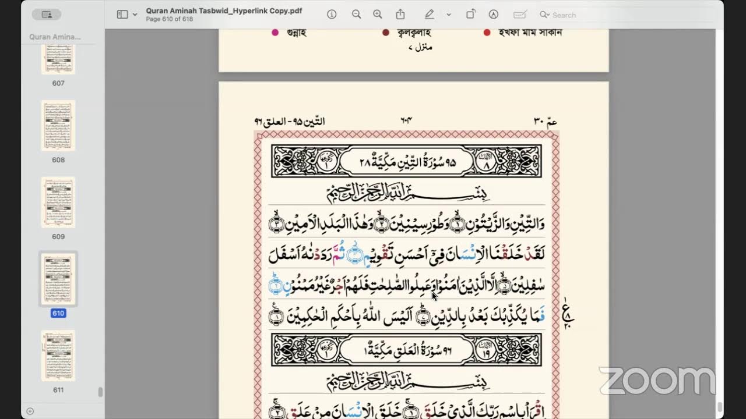Click the red ইখফা মীম সাকিন legend dot
The width and height of the screenshot is (746, 419).
tap(487, 33)
